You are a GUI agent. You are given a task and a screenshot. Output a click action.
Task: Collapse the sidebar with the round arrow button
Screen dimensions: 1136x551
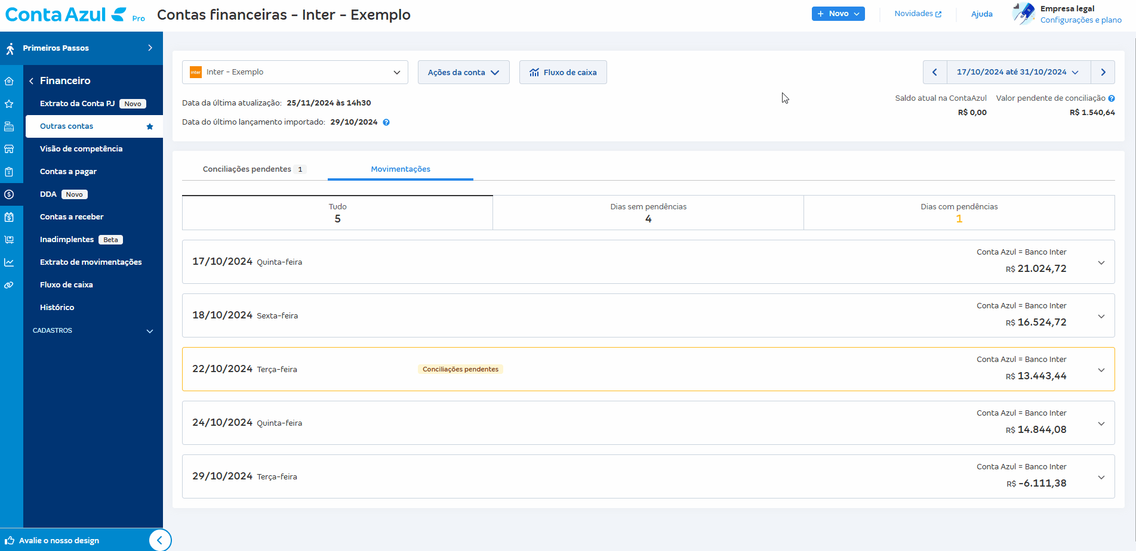click(x=159, y=540)
